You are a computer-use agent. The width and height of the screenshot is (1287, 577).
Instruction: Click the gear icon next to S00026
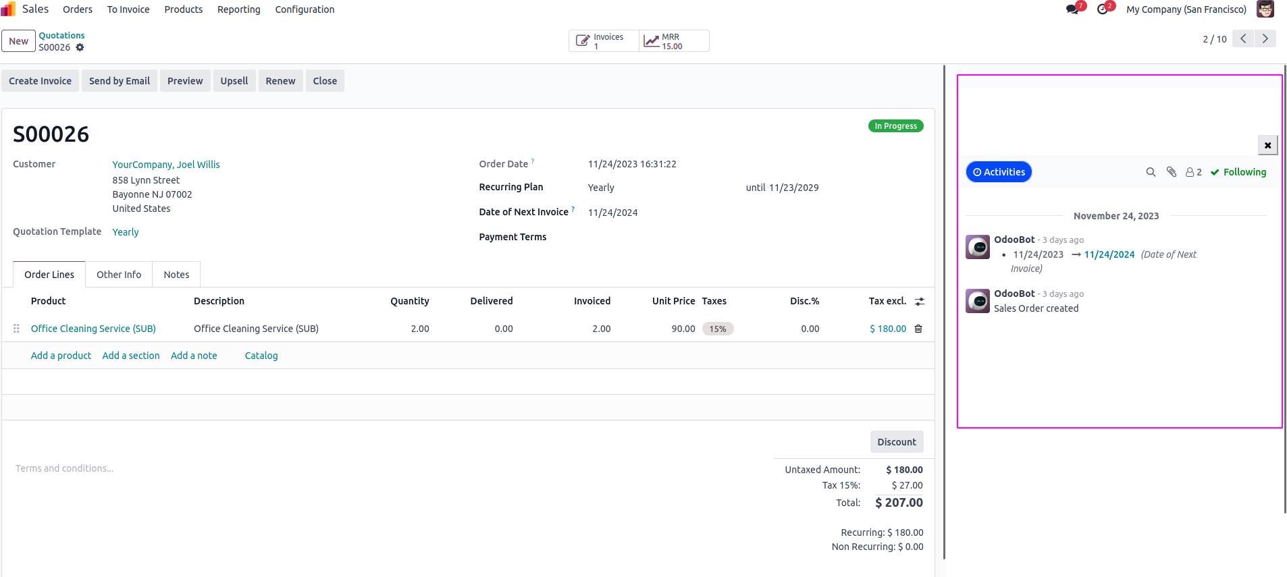tap(80, 48)
